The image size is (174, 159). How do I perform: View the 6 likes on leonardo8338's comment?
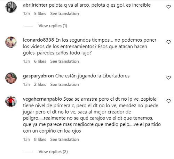coord(40,61)
